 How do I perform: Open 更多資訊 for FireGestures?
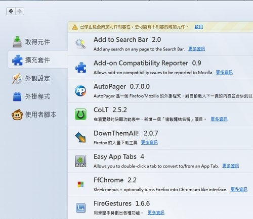pos(156,212)
